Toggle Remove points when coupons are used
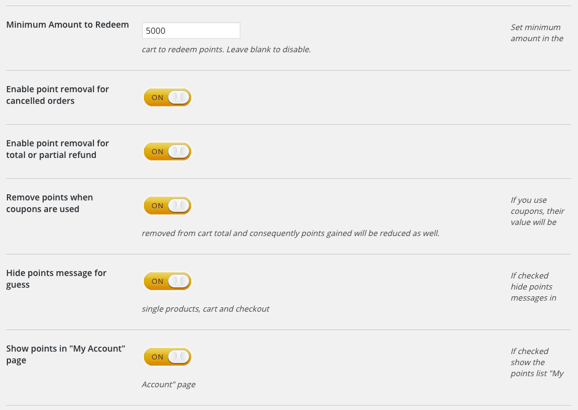 (x=167, y=205)
